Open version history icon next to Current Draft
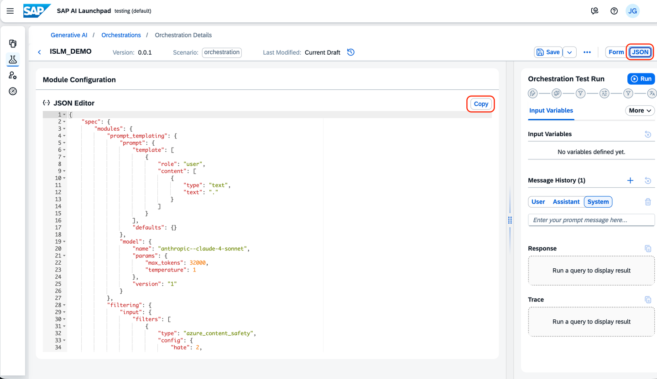Image resolution: width=657 pixels, height=379 pixels. [351, 52]
